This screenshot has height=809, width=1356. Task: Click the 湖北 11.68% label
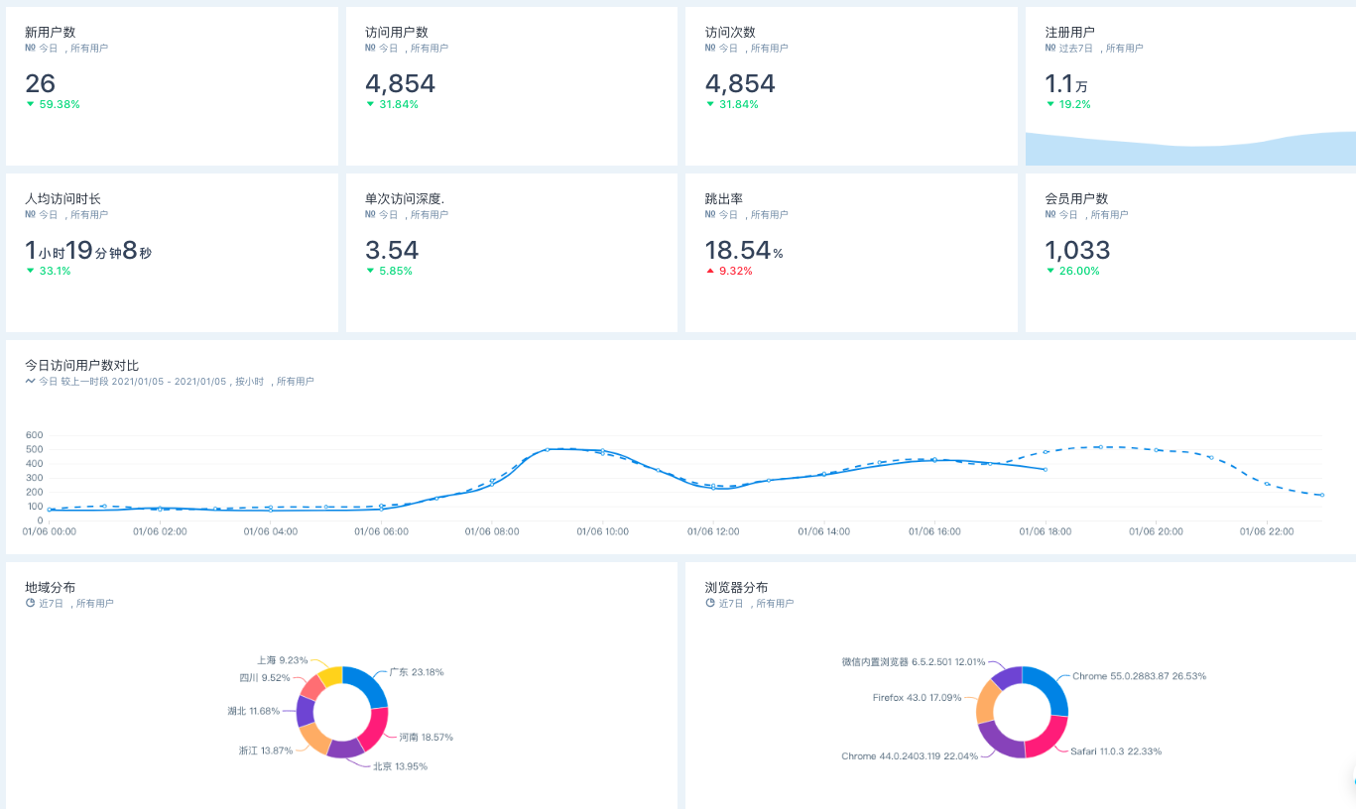tap(254, 711)
